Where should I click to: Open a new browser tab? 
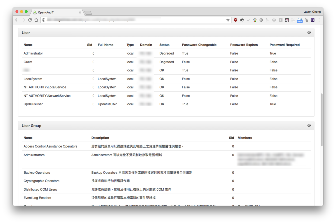(88, 13)
